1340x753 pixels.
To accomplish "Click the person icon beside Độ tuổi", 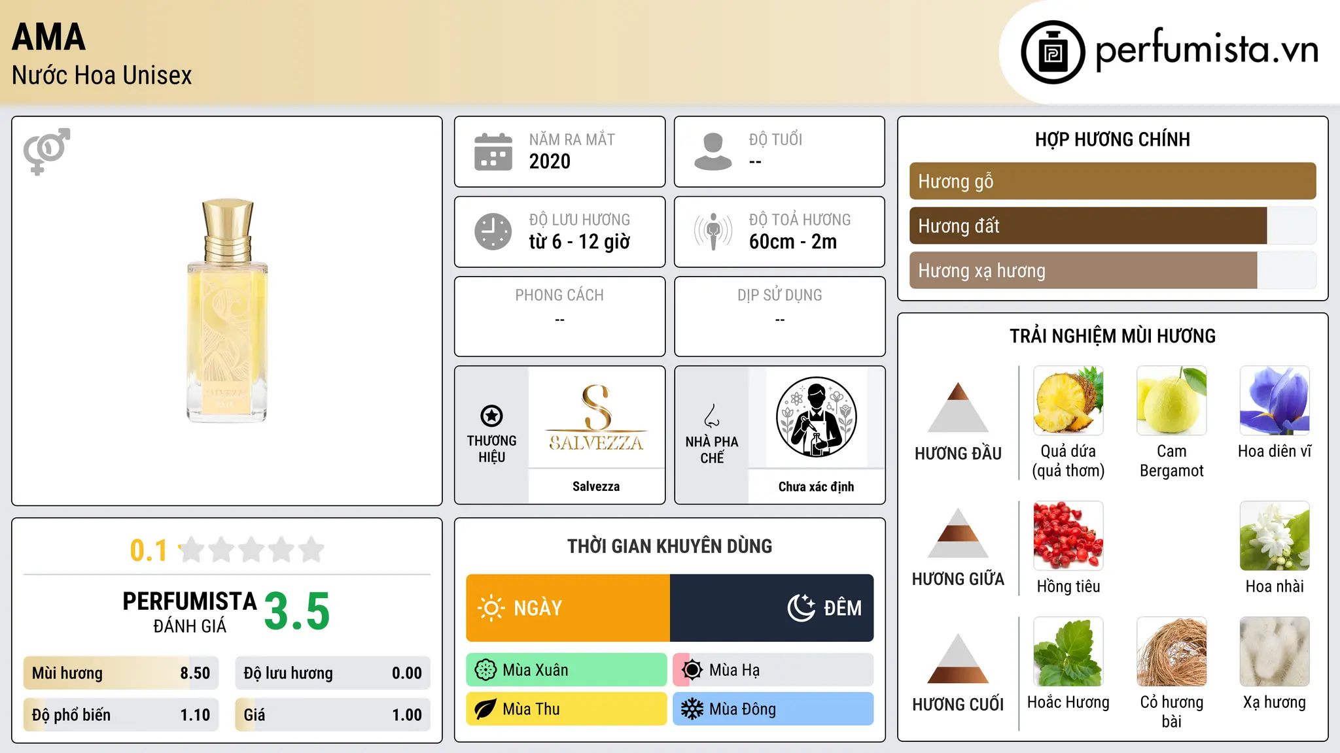I will pos(713,152).
